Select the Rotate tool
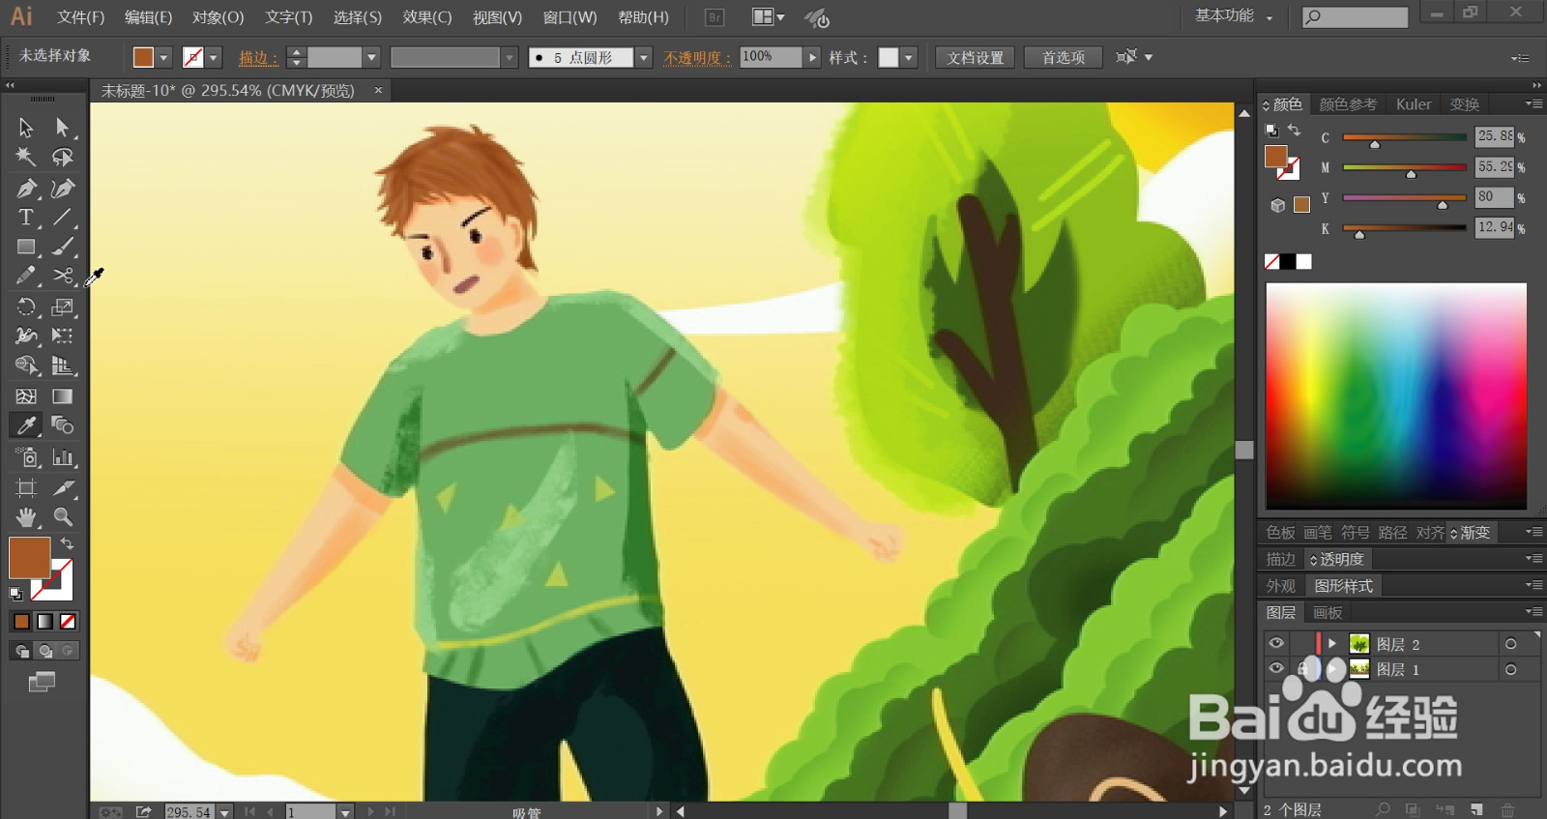Screen dimensions: 1547x819 point(26,307)
